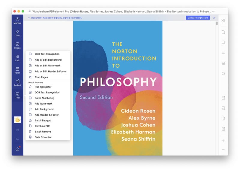Click Validate Signature button
The height and width of the screenshot is (171, 240).
click(198, 18)
